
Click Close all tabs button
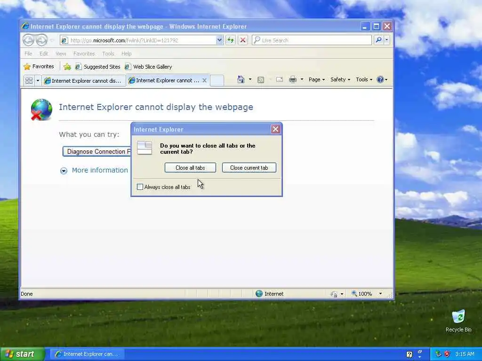190,168
